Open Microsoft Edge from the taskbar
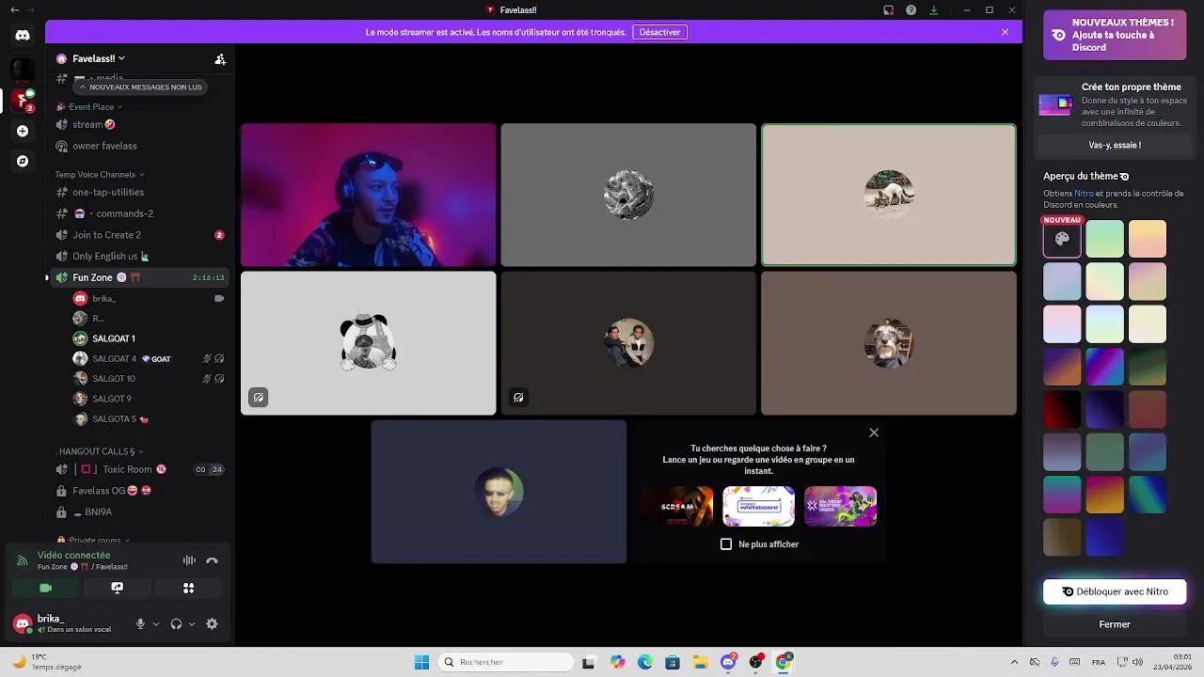This screenshot has width=1204, height=677. coord(644,662)
